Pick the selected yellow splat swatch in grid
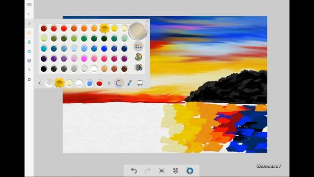 tap(105, 29)
